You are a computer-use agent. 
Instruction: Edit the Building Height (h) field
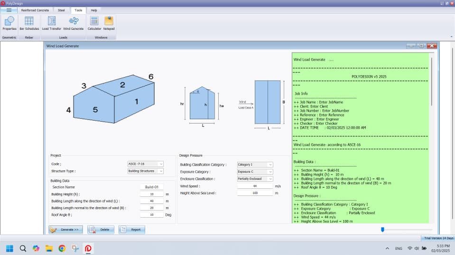pyautogui.click(x=151, y=194)
